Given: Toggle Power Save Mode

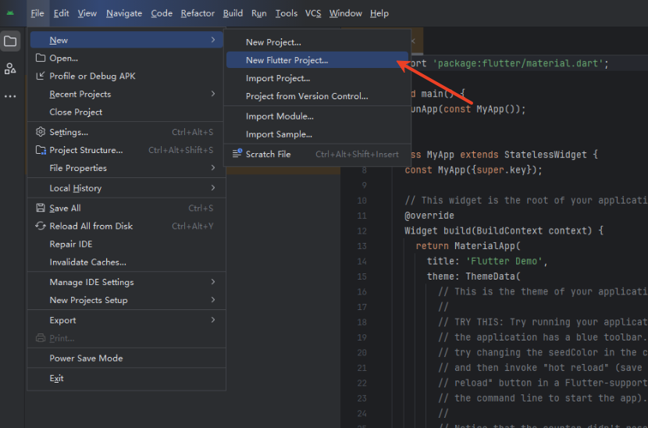Looking at the screenshot, I should [x=86, y=358].
